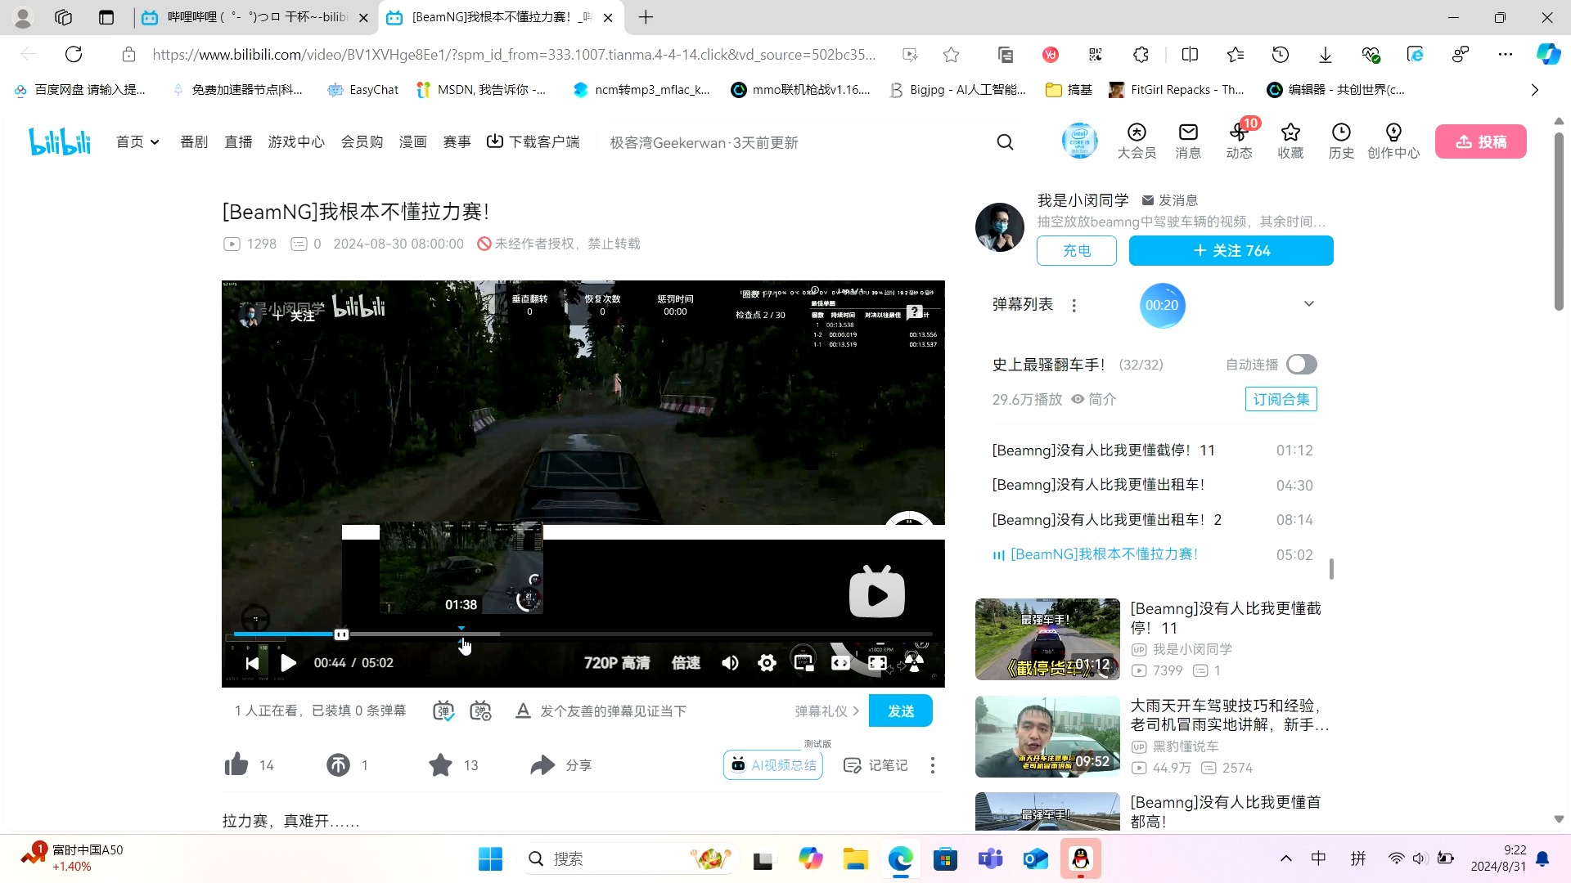Refresh the browser page
Screen dimensions: 1571x883
(74, 55)
